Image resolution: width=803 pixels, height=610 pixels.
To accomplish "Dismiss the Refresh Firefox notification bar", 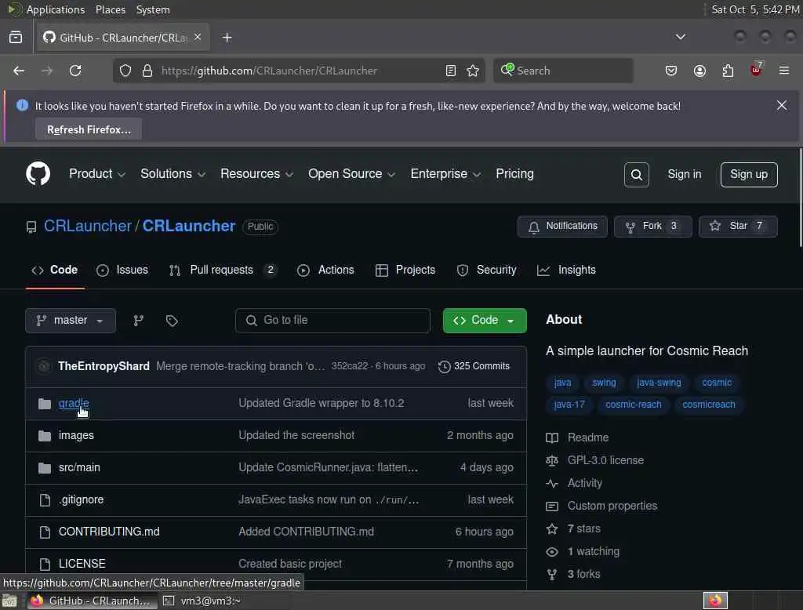I will (x=782, y=106).
